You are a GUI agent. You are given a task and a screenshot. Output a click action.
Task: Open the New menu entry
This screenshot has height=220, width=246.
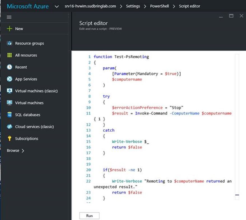[19, 29]
